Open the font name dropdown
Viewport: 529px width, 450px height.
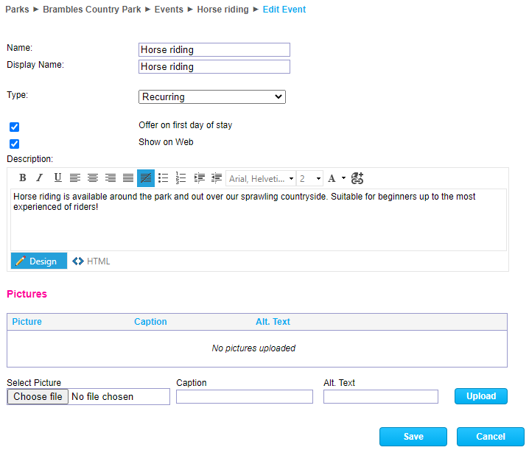point(261,178)
